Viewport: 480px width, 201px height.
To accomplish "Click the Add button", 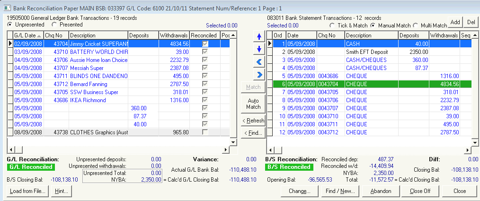I will pyautogui.click(x=455, y=22).
